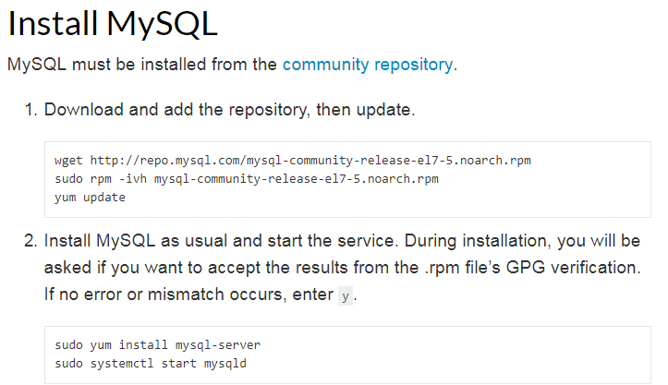Click the inline code letter y
The height and width of the screenshot is (385, 668).
(346, 297)
